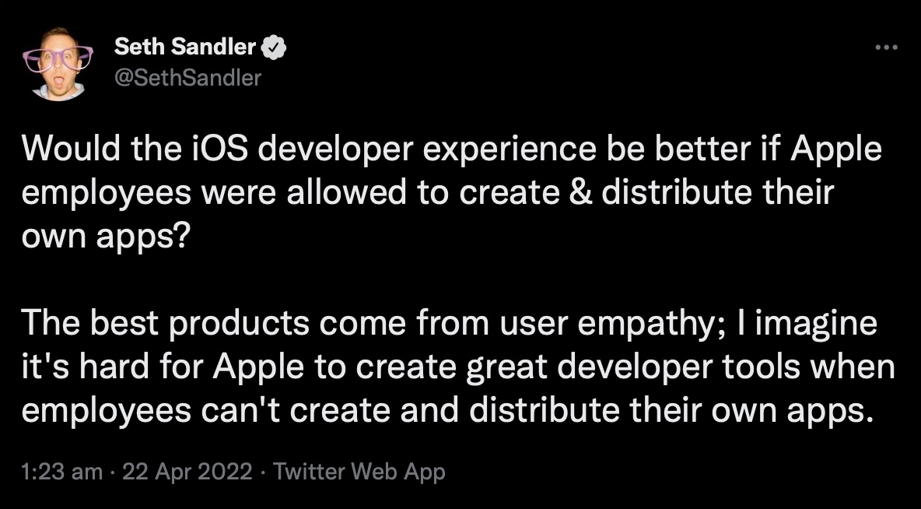Screen dimensions: 921x509
Task: Click the phrase developer tools in the tweet
Action: (679, 366)
